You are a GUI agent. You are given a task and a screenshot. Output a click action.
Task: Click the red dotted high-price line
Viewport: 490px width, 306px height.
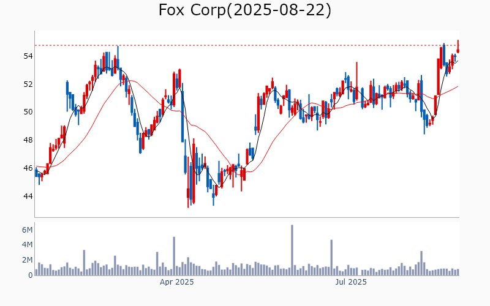245,45
